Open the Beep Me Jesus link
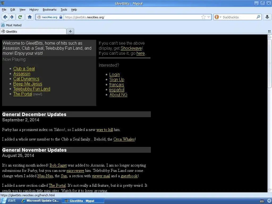Viewport: 272px width, 204px height. pyautogui.click(x=28, y=84)
